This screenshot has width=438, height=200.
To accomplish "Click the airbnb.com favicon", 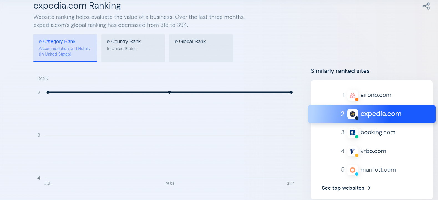I will 353,95.
